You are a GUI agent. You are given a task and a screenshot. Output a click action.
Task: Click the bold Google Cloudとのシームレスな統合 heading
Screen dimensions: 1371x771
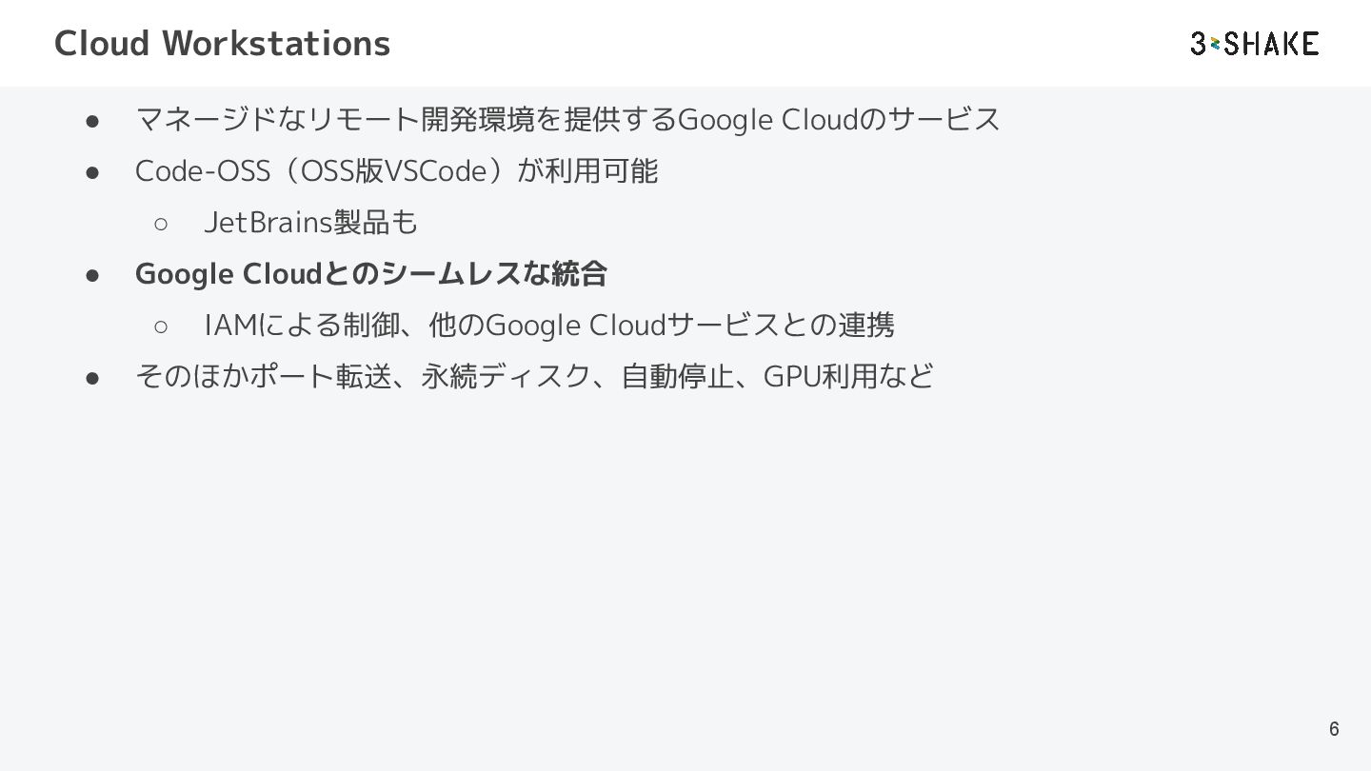371,274
